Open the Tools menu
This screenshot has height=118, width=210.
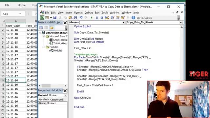(105, 12)
